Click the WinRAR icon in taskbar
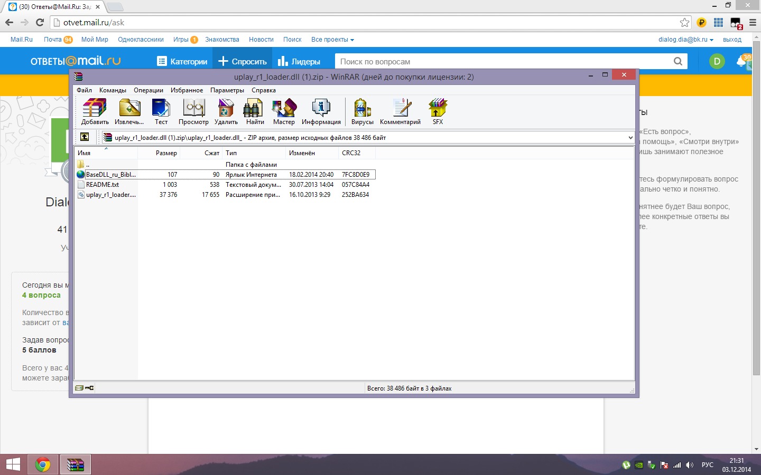 [76, 464]
